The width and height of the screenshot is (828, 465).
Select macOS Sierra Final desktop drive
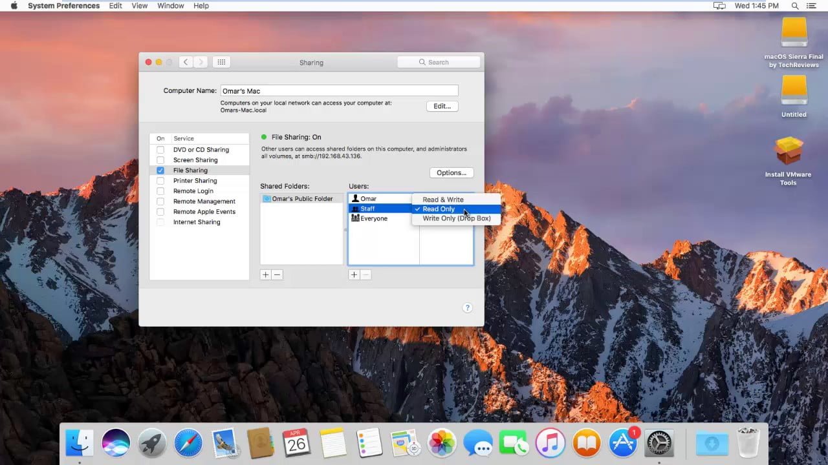coord(794,43)
